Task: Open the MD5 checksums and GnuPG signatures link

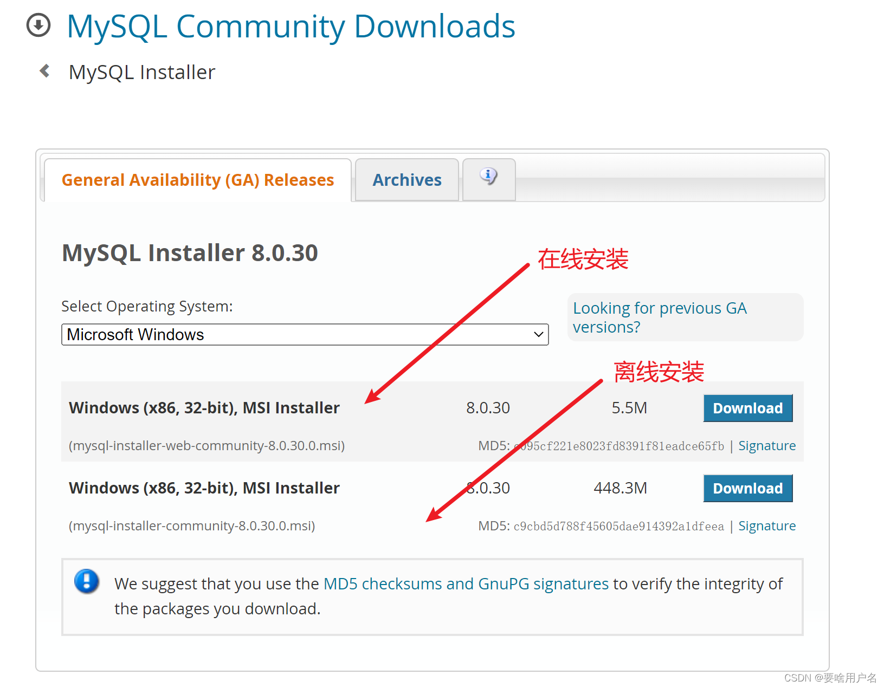Action: click(x=466, y=583)
